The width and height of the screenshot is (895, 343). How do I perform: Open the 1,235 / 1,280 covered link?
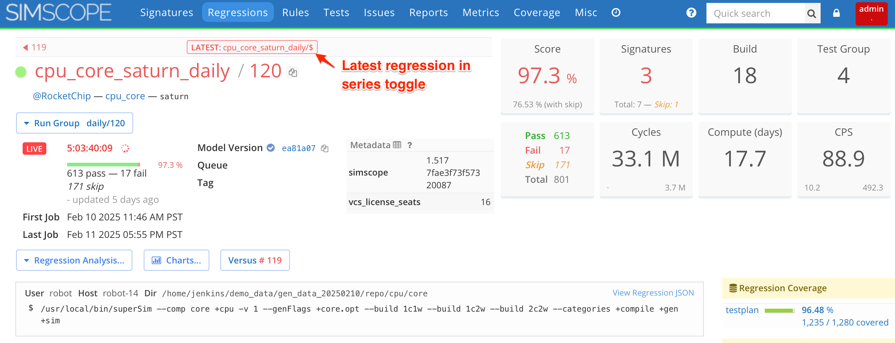pos(845,323)
